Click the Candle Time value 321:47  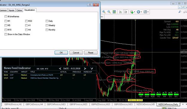point(175,38)
